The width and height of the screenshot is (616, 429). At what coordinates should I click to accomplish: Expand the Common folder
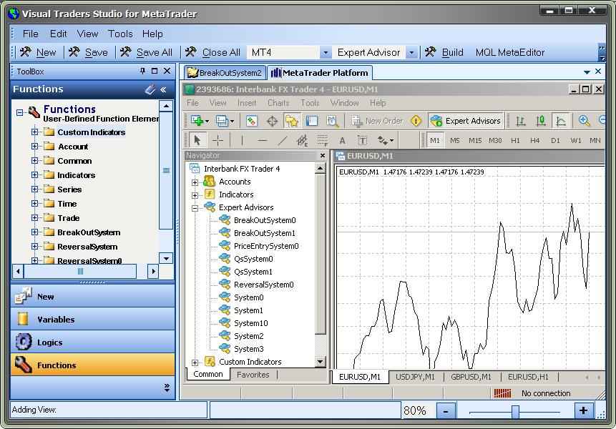coord(34,161)
